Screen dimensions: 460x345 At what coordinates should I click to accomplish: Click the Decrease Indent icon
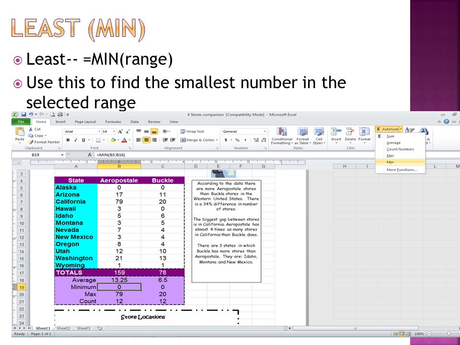point(165,140)
